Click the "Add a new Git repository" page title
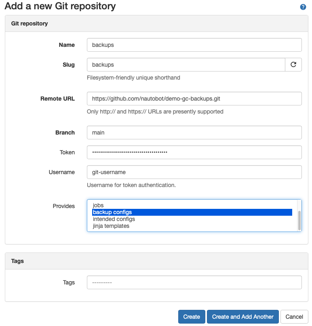Screen dimensions: 312x326 (59, 6)
